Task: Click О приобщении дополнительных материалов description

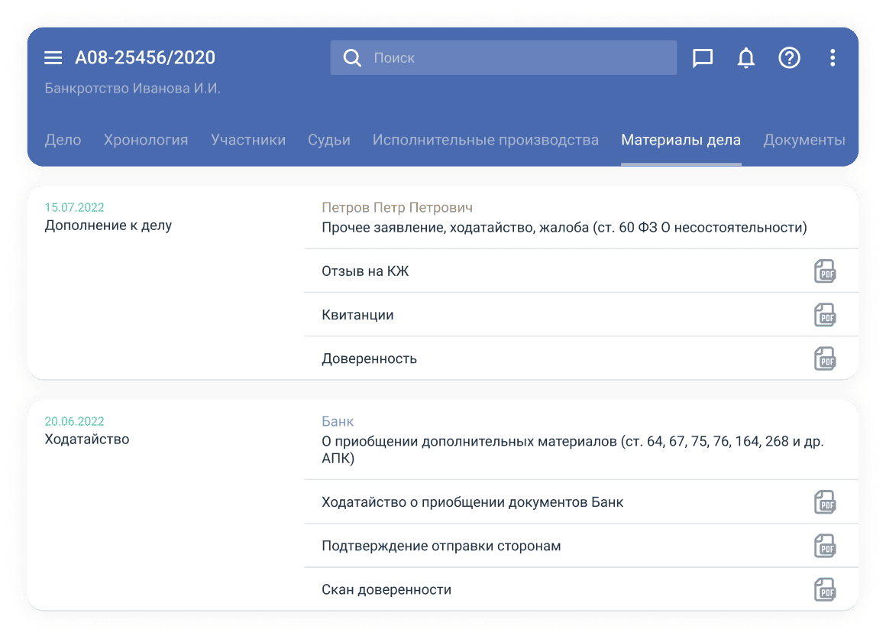Action: (573, 449)
